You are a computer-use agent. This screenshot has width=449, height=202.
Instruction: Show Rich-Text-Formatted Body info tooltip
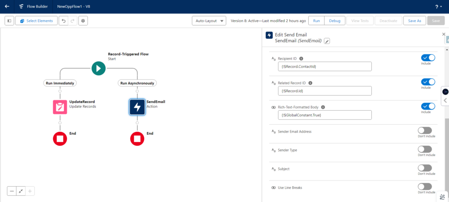click(x=323, y=107)
